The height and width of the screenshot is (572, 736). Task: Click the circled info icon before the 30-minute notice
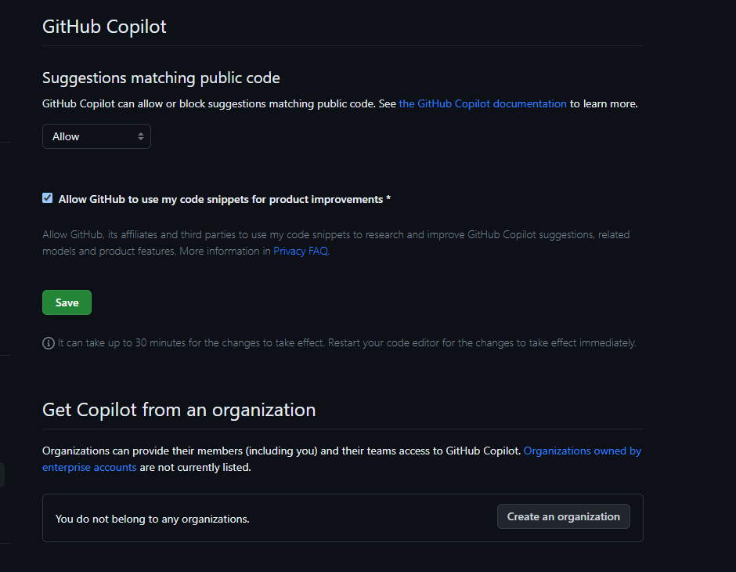pyautogui.click(x=47, y=342)
